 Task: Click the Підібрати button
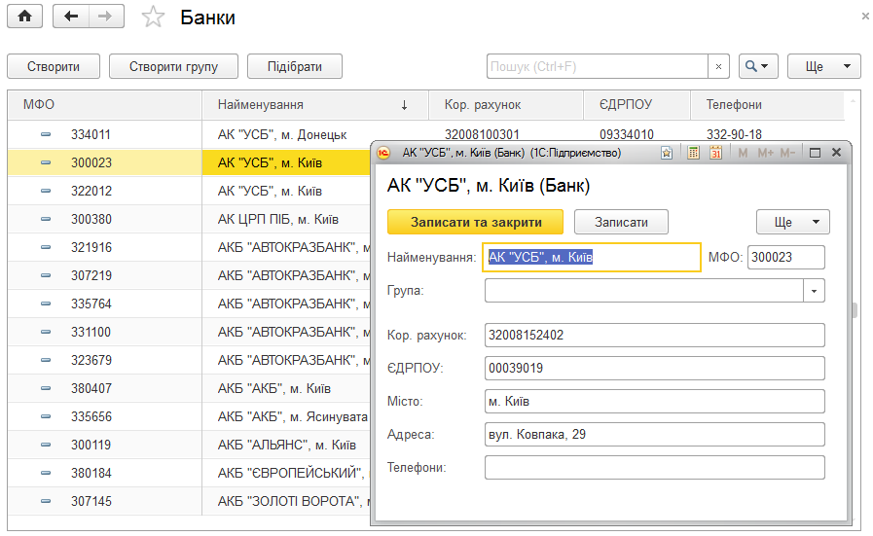click(295, 67)
